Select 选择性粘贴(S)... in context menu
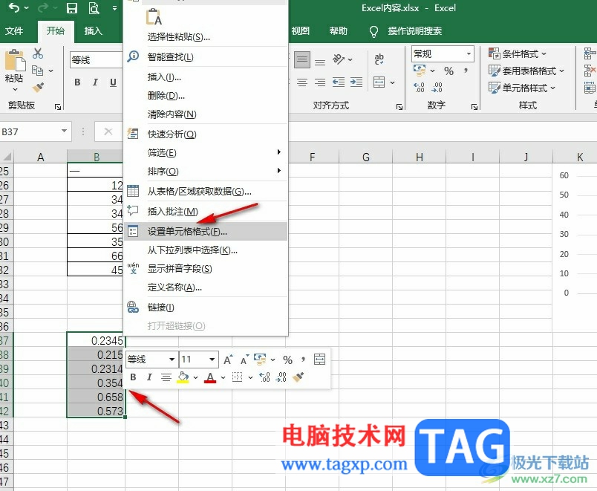The width and height of the screenshot is (597, 491). (206, 37)
